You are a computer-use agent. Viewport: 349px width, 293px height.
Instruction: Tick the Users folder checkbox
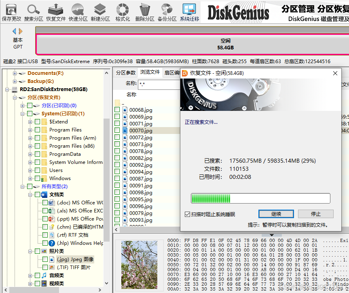click(x=37, y=170)
